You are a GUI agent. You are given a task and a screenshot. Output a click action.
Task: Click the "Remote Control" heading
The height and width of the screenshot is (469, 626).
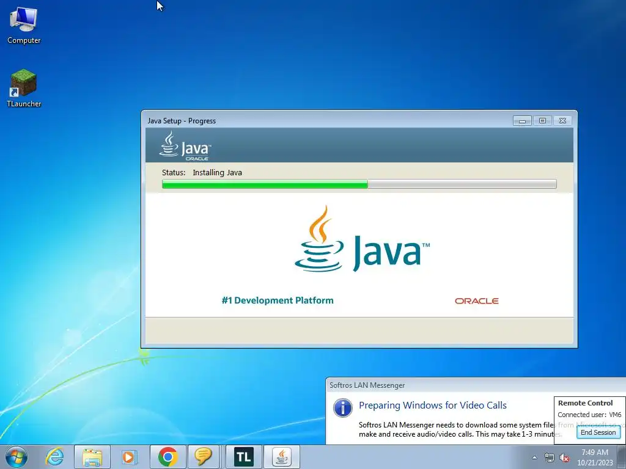pyautogui.click(x=585, y=403)
